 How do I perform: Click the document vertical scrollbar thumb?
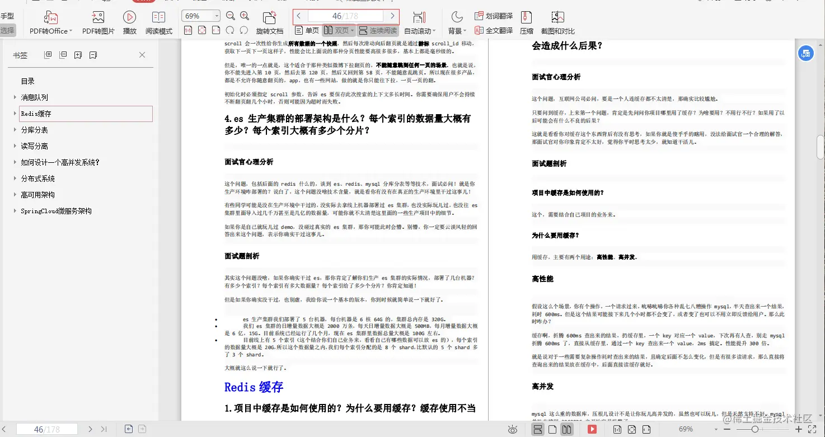(x=820, y=147)
